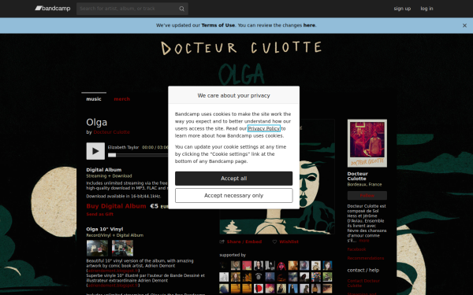Dismiss the Terms of Use banner
The width and height of the screenshot is (473, 295).
tap(464, 26)
